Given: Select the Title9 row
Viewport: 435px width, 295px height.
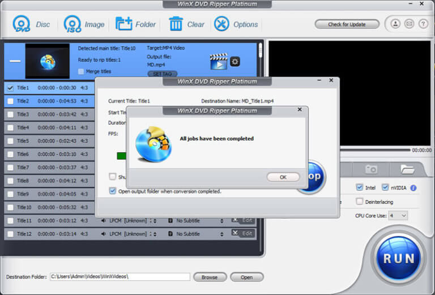Looking at the screenshot, I should 49,194.
